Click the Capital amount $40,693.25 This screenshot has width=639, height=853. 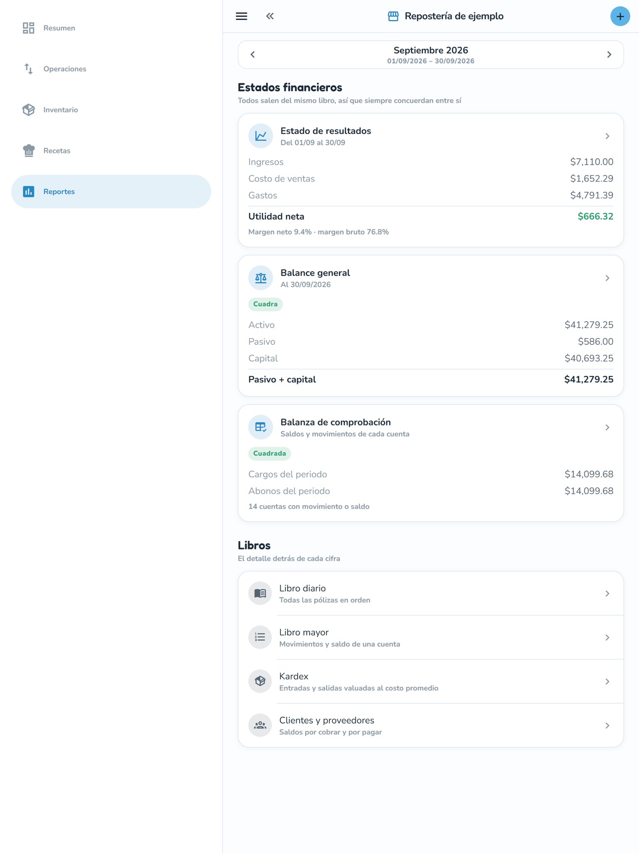click(589, 359)
